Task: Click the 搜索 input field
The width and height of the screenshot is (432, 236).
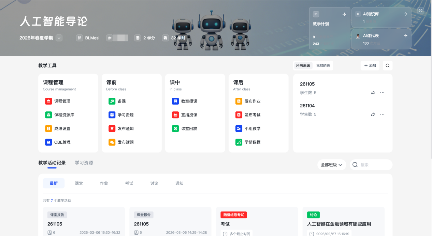Action: pyautogui.click(x=374, y=164)
